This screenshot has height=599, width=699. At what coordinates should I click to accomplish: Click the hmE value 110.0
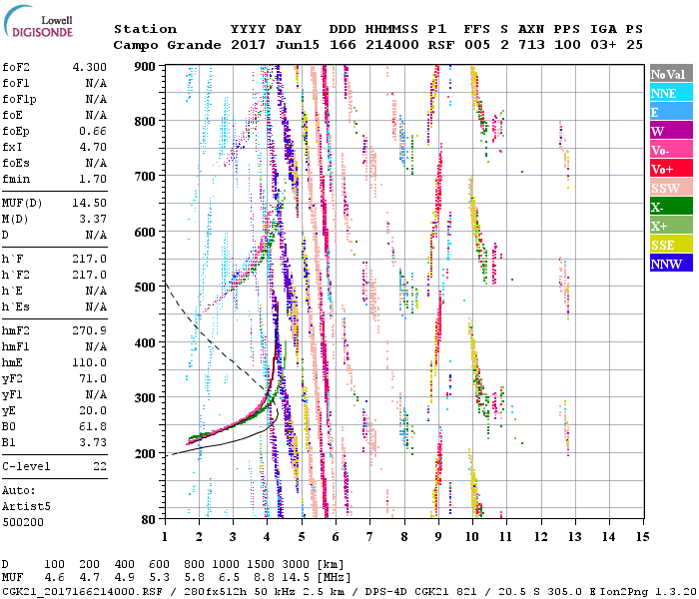click(x=90, y=362)
